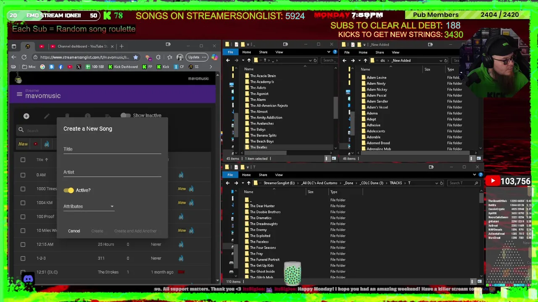538x302 pixels.
Task: Check the 0 AM song checkbox
Action: coord(23,175)
